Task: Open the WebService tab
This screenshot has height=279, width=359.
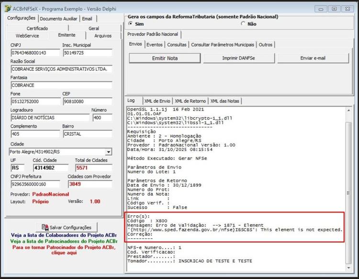Action: click(x=27, y=36)
